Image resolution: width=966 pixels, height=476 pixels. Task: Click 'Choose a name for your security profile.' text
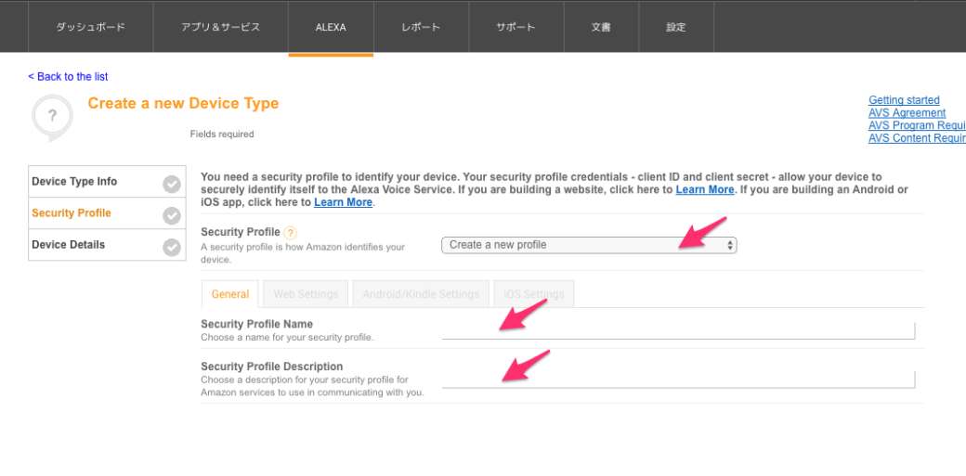pyautogui.click(x=287, y=338)
